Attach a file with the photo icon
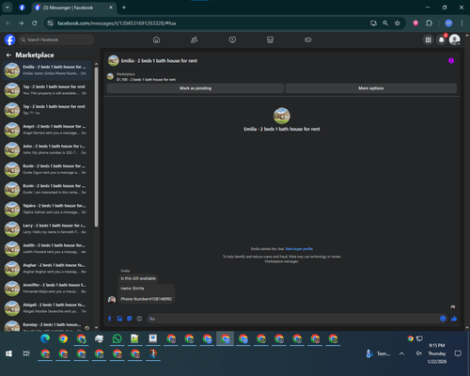This screenshot has height=376, width=470. click(119, 319)
